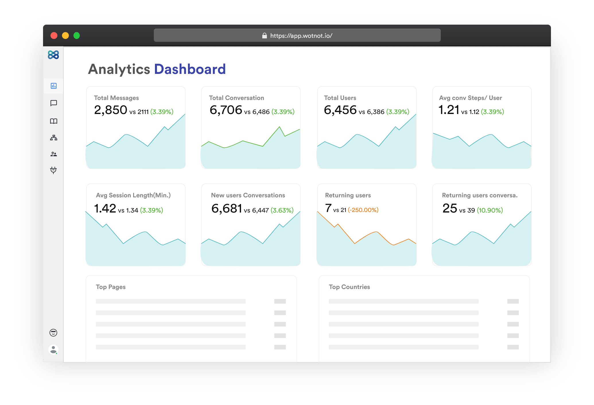Open the Analytics chart sidebar icon
The image size is (594, 405).
(x=54, y=86)
